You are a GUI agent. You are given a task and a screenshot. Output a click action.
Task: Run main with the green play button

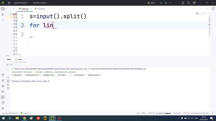click(x=161, y=3)
